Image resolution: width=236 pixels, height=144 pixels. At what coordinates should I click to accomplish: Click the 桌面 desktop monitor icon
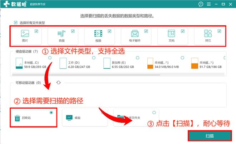[69, 118]
